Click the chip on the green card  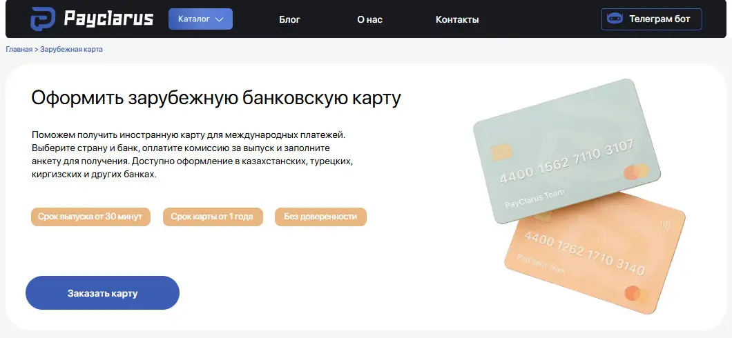502,152
